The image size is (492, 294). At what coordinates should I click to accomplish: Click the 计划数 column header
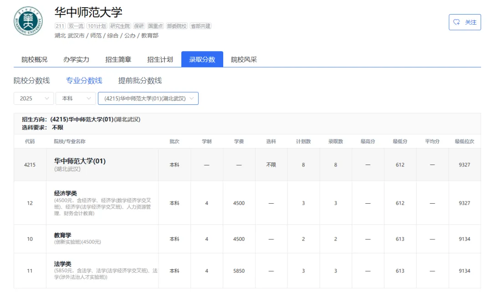[303, 141]
